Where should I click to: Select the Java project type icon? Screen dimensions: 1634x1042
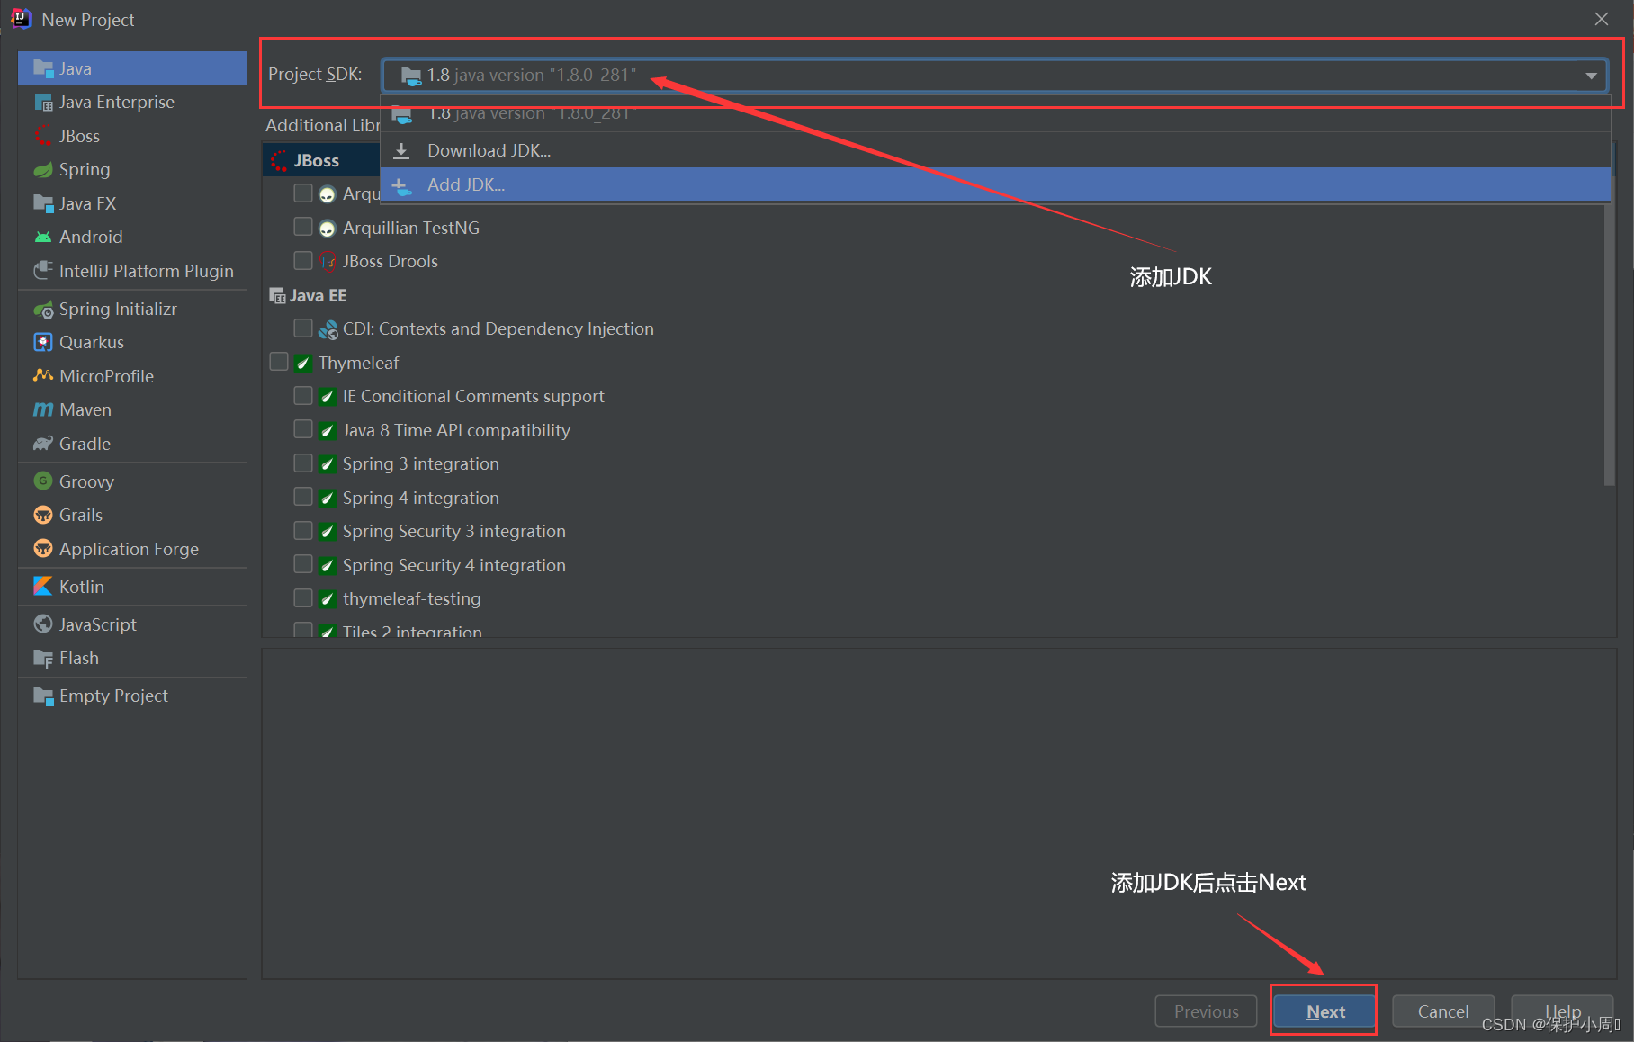43,68
